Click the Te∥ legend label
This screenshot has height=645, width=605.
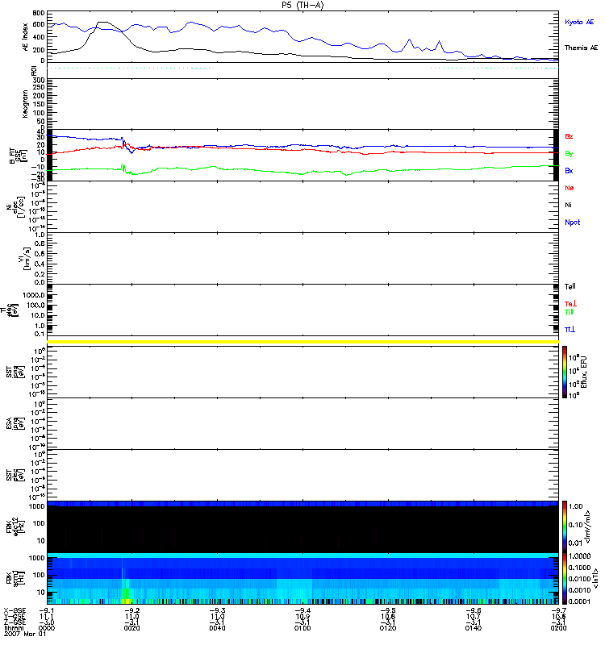coord(570,286)
